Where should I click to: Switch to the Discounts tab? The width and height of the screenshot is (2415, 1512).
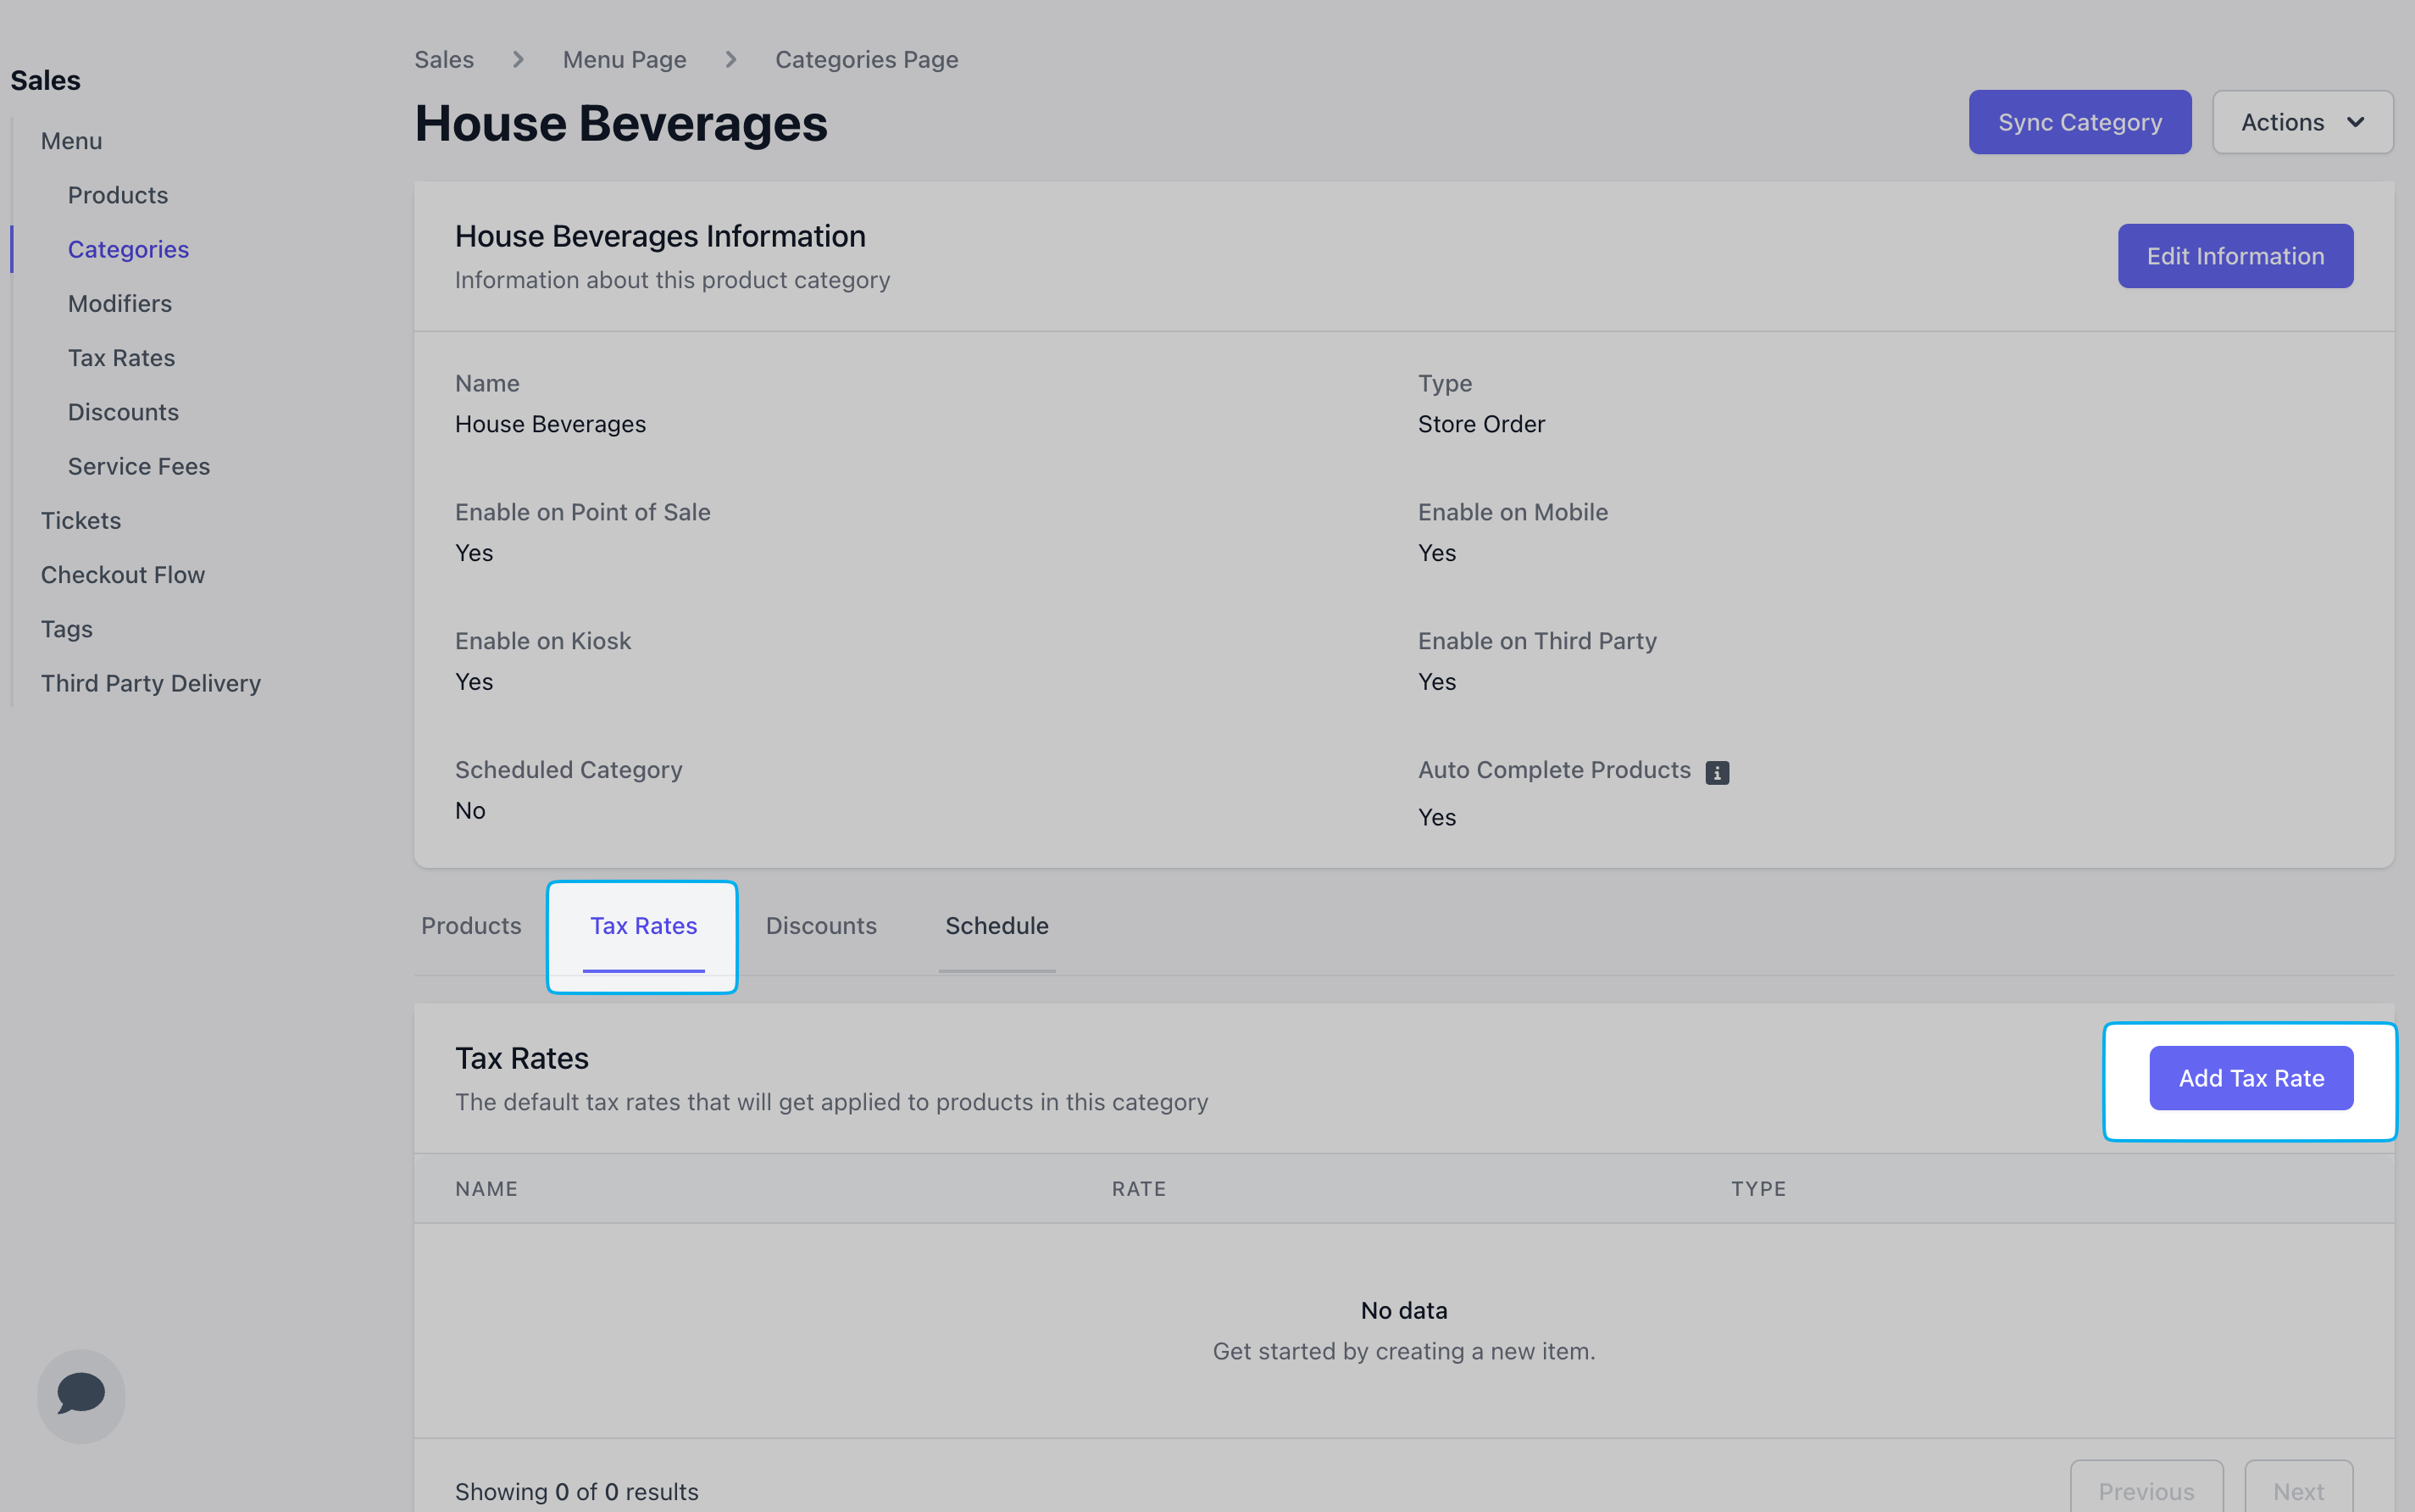[820, 925]
